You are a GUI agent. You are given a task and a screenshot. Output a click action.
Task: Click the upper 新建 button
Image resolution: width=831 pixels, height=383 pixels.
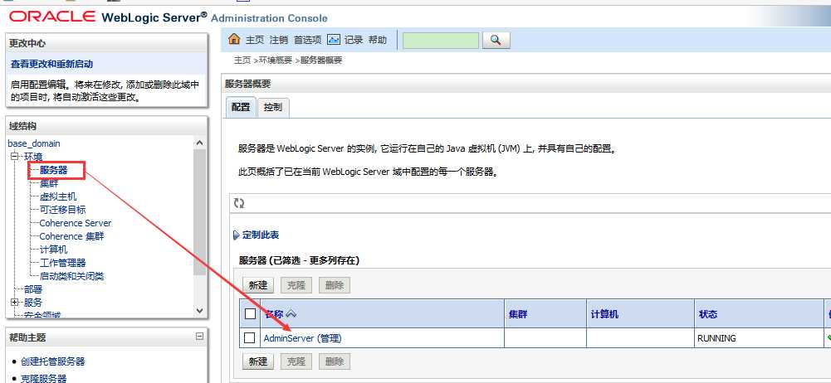click(258, 286)
